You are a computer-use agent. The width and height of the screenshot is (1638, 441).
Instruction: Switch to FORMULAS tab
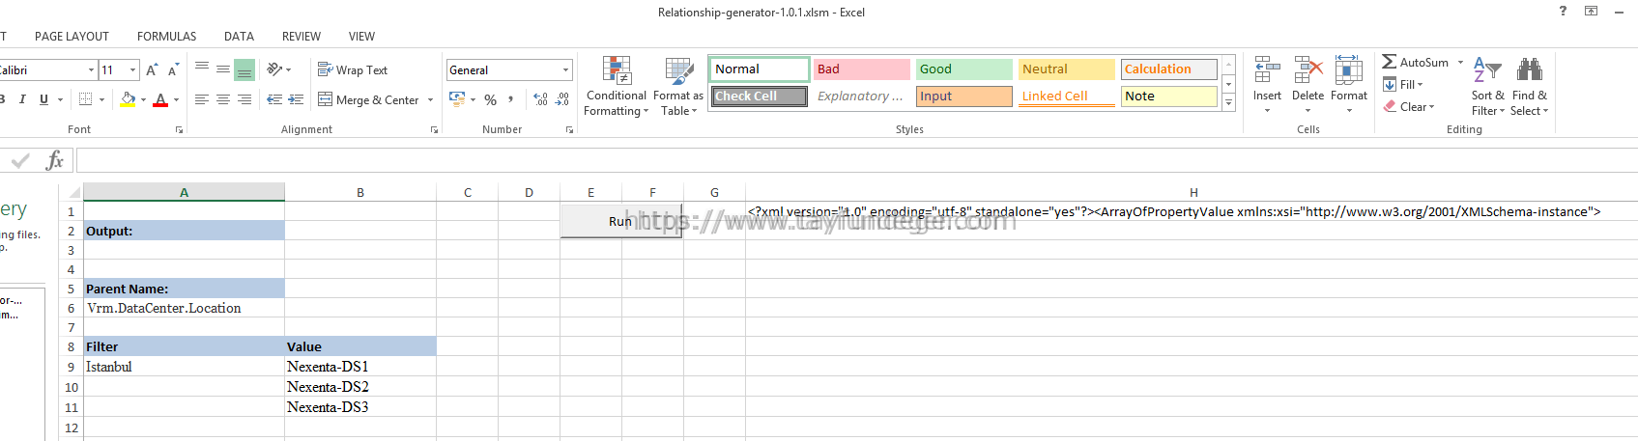(166, 37)
